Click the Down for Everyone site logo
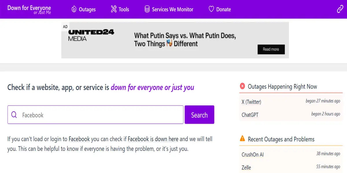Image resolution: width=347 pixels, height=173 pixels. point(29,9)
